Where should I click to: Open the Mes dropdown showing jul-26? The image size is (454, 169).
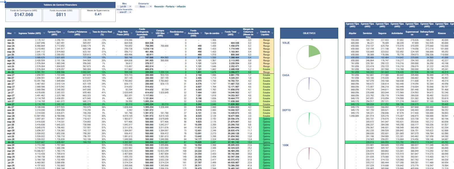coord(125,6)
